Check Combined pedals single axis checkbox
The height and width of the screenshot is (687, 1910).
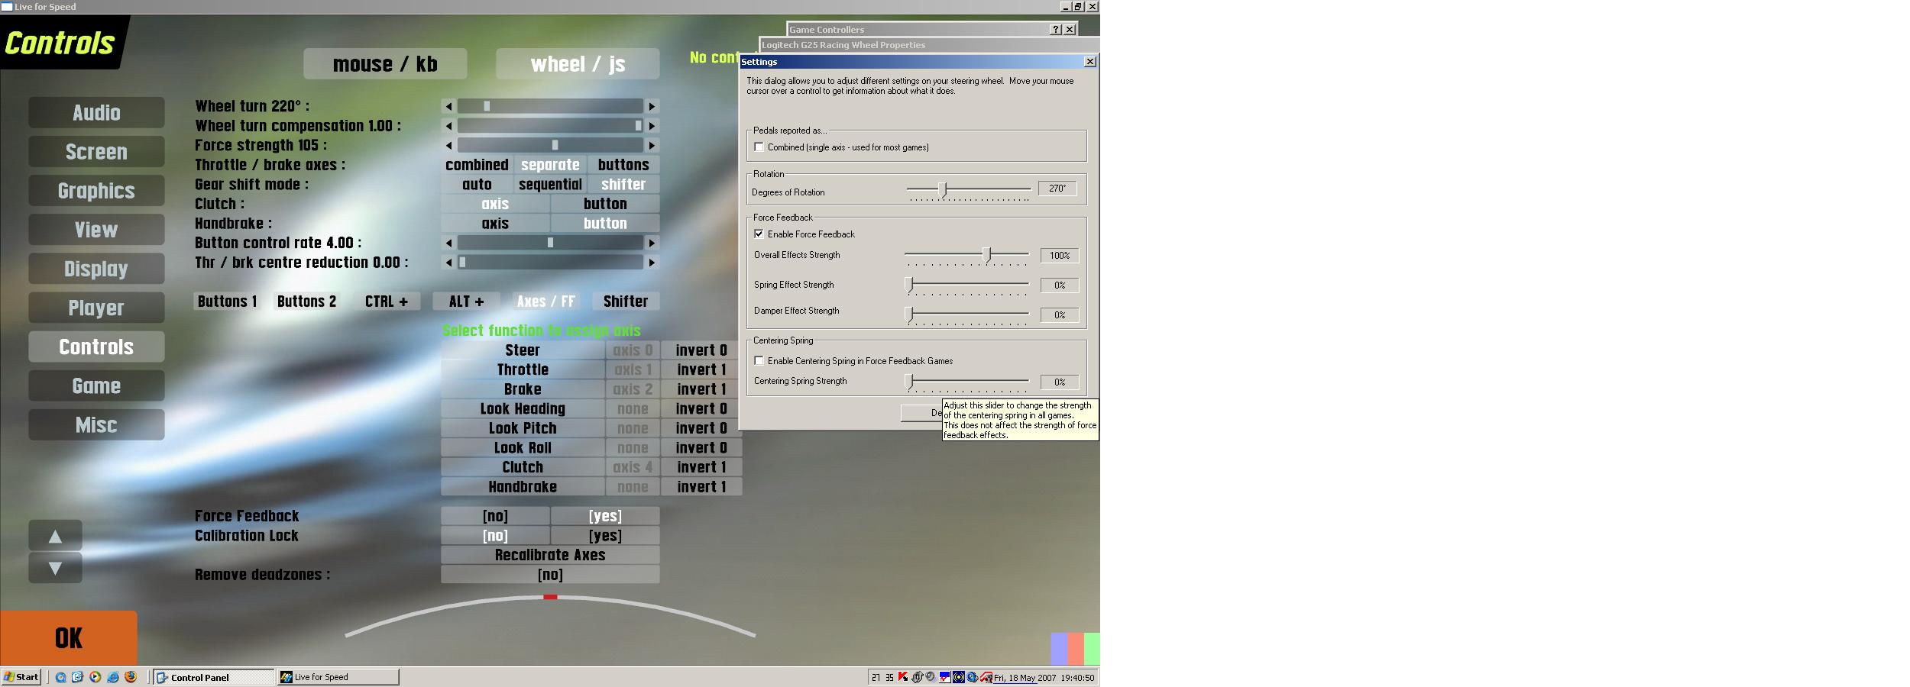pyautogui.click(x=759, y=147)
